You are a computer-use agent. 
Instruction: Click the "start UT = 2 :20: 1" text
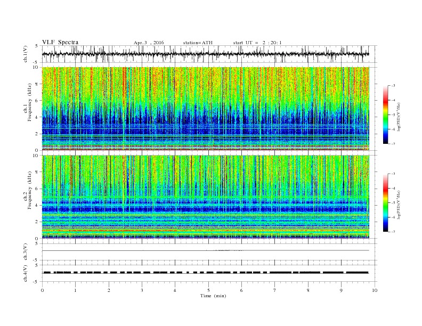tap(257, 43)
